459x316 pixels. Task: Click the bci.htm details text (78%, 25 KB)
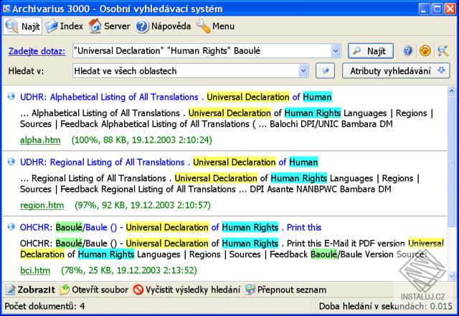tap(129, 271)
